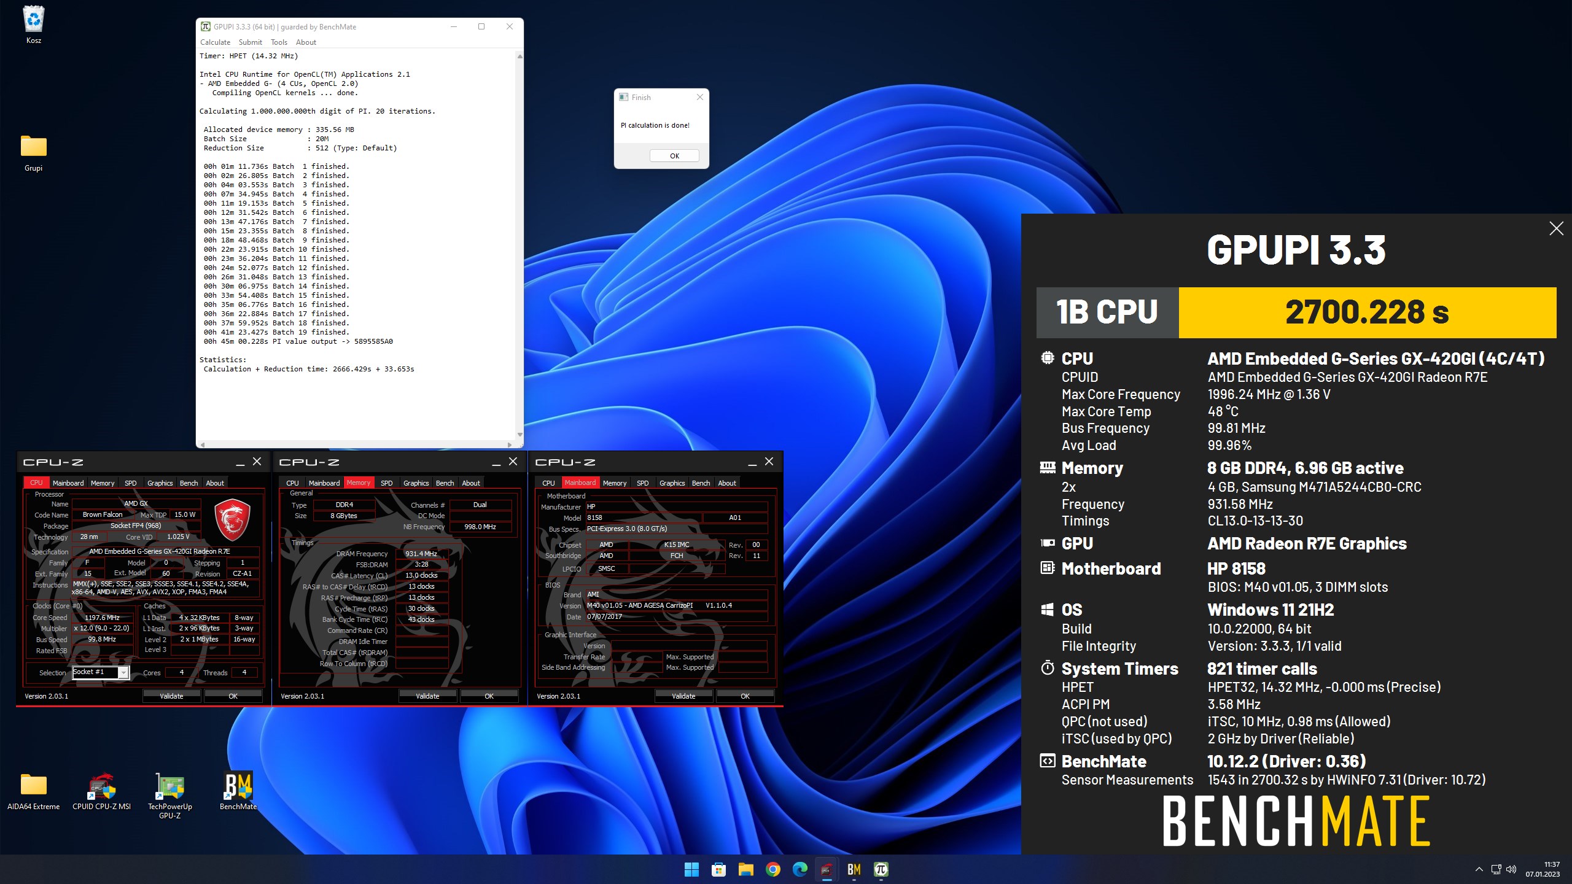
Task: Open Bench tab in CPU-Z CPU window
Action: (x=189, y=483)
